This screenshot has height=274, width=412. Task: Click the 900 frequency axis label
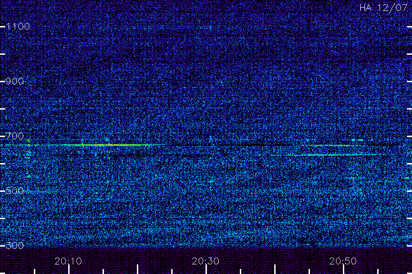pos(15,81)
